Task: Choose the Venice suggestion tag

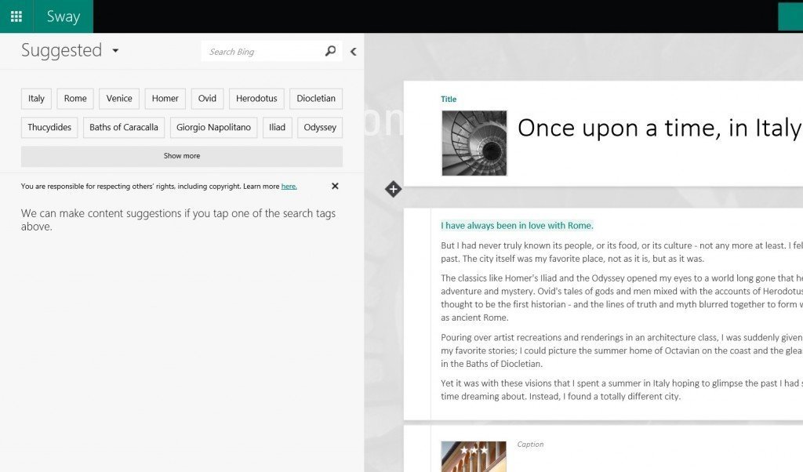Action: point(119,99)
